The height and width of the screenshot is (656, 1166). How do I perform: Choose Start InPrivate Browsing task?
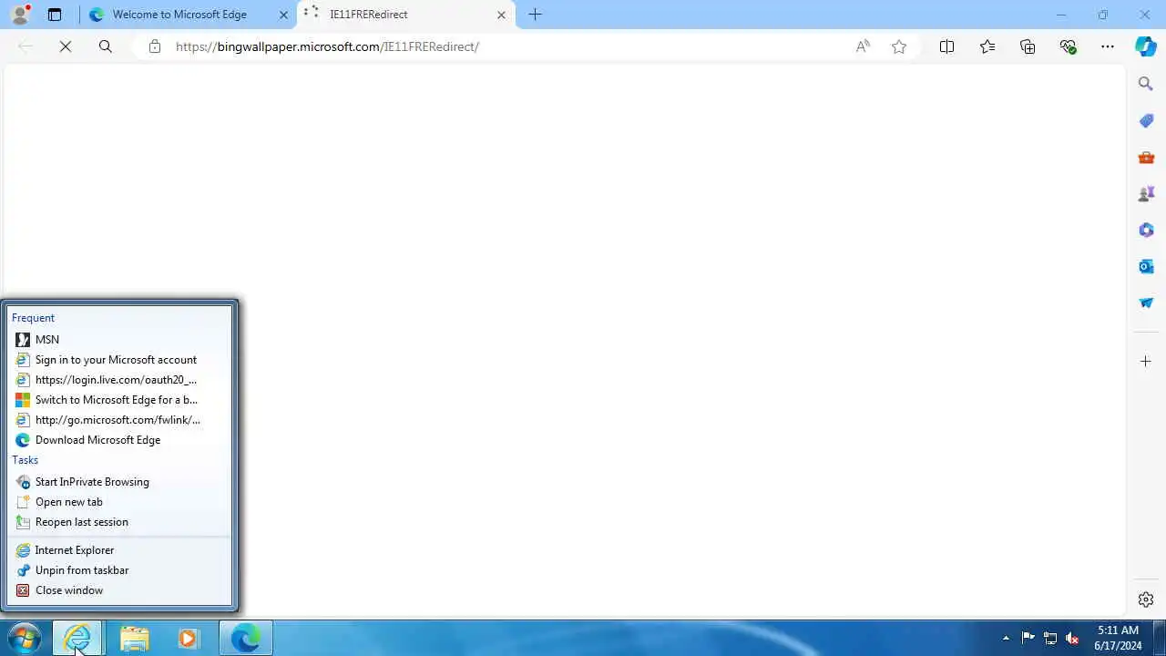(x=120, y=481)
